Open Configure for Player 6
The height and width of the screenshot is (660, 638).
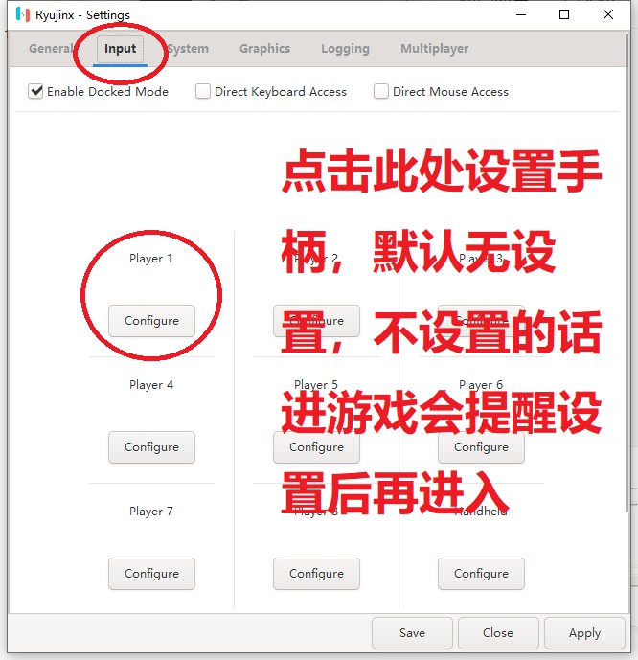point(481,447)
